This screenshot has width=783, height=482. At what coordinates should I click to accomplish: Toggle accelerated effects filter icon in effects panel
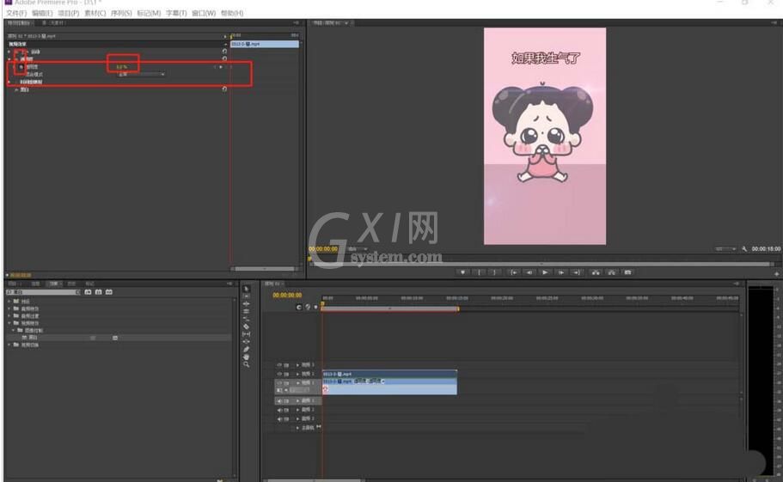88,292
